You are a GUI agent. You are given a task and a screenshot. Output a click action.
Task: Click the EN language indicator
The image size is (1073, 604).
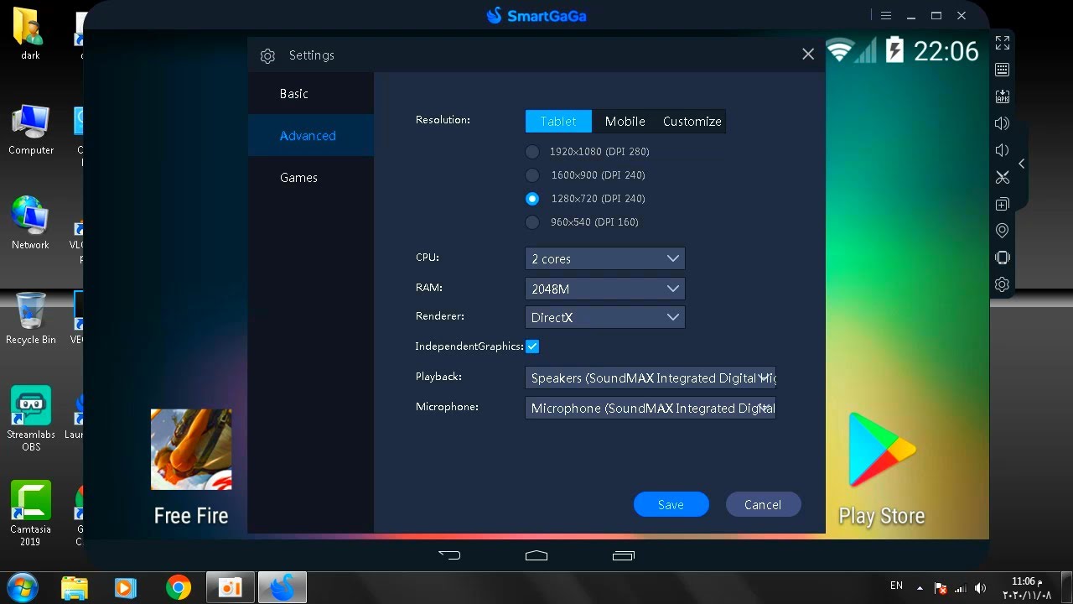(896, 586)
